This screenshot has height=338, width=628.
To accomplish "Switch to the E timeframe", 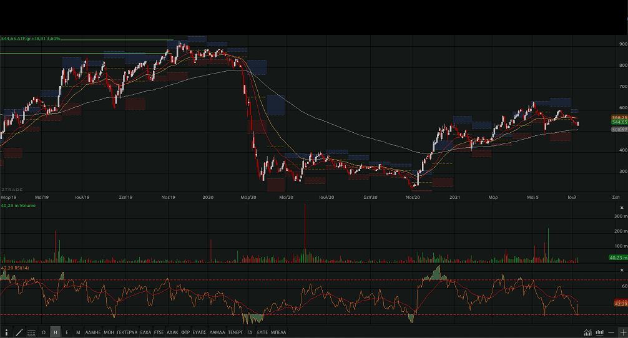I will point(67,332).
